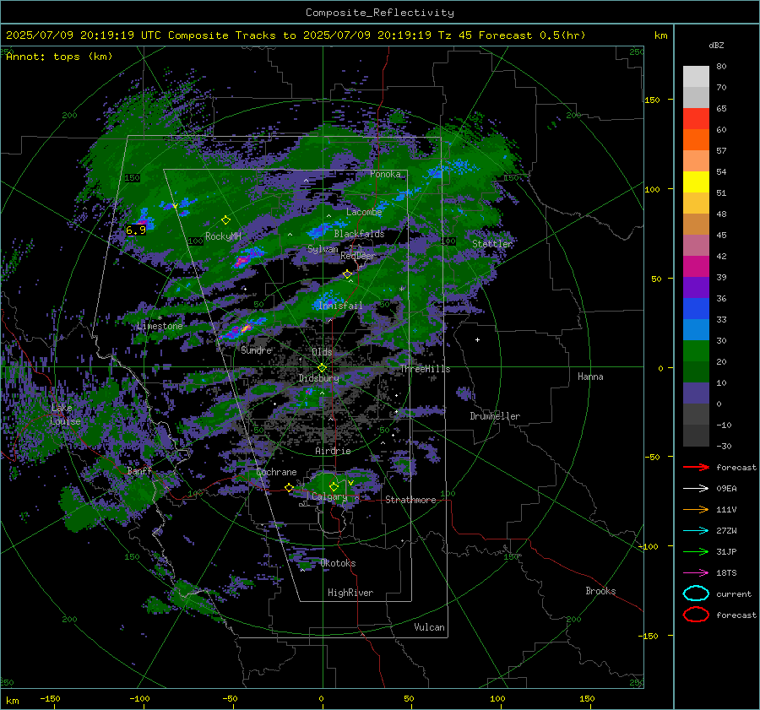Click the Didsbury label on map

pyautogui.click(x=318, y=378)
